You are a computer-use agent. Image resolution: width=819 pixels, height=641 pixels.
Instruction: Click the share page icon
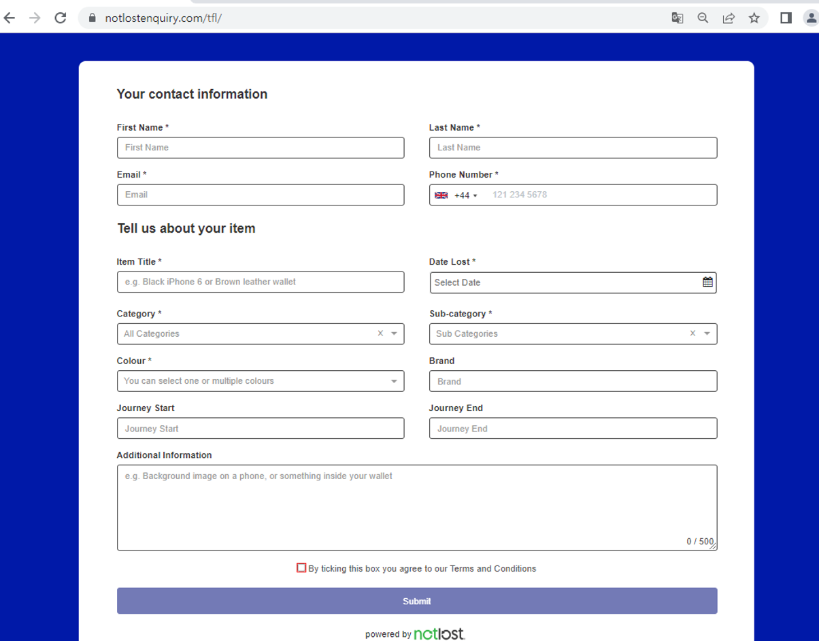729,18
